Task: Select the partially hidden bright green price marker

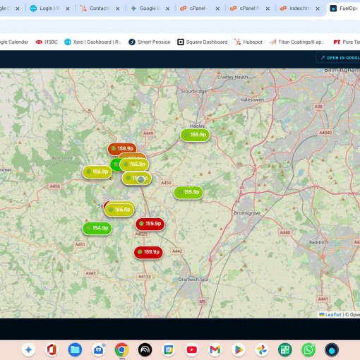Action: pos(115,164)
